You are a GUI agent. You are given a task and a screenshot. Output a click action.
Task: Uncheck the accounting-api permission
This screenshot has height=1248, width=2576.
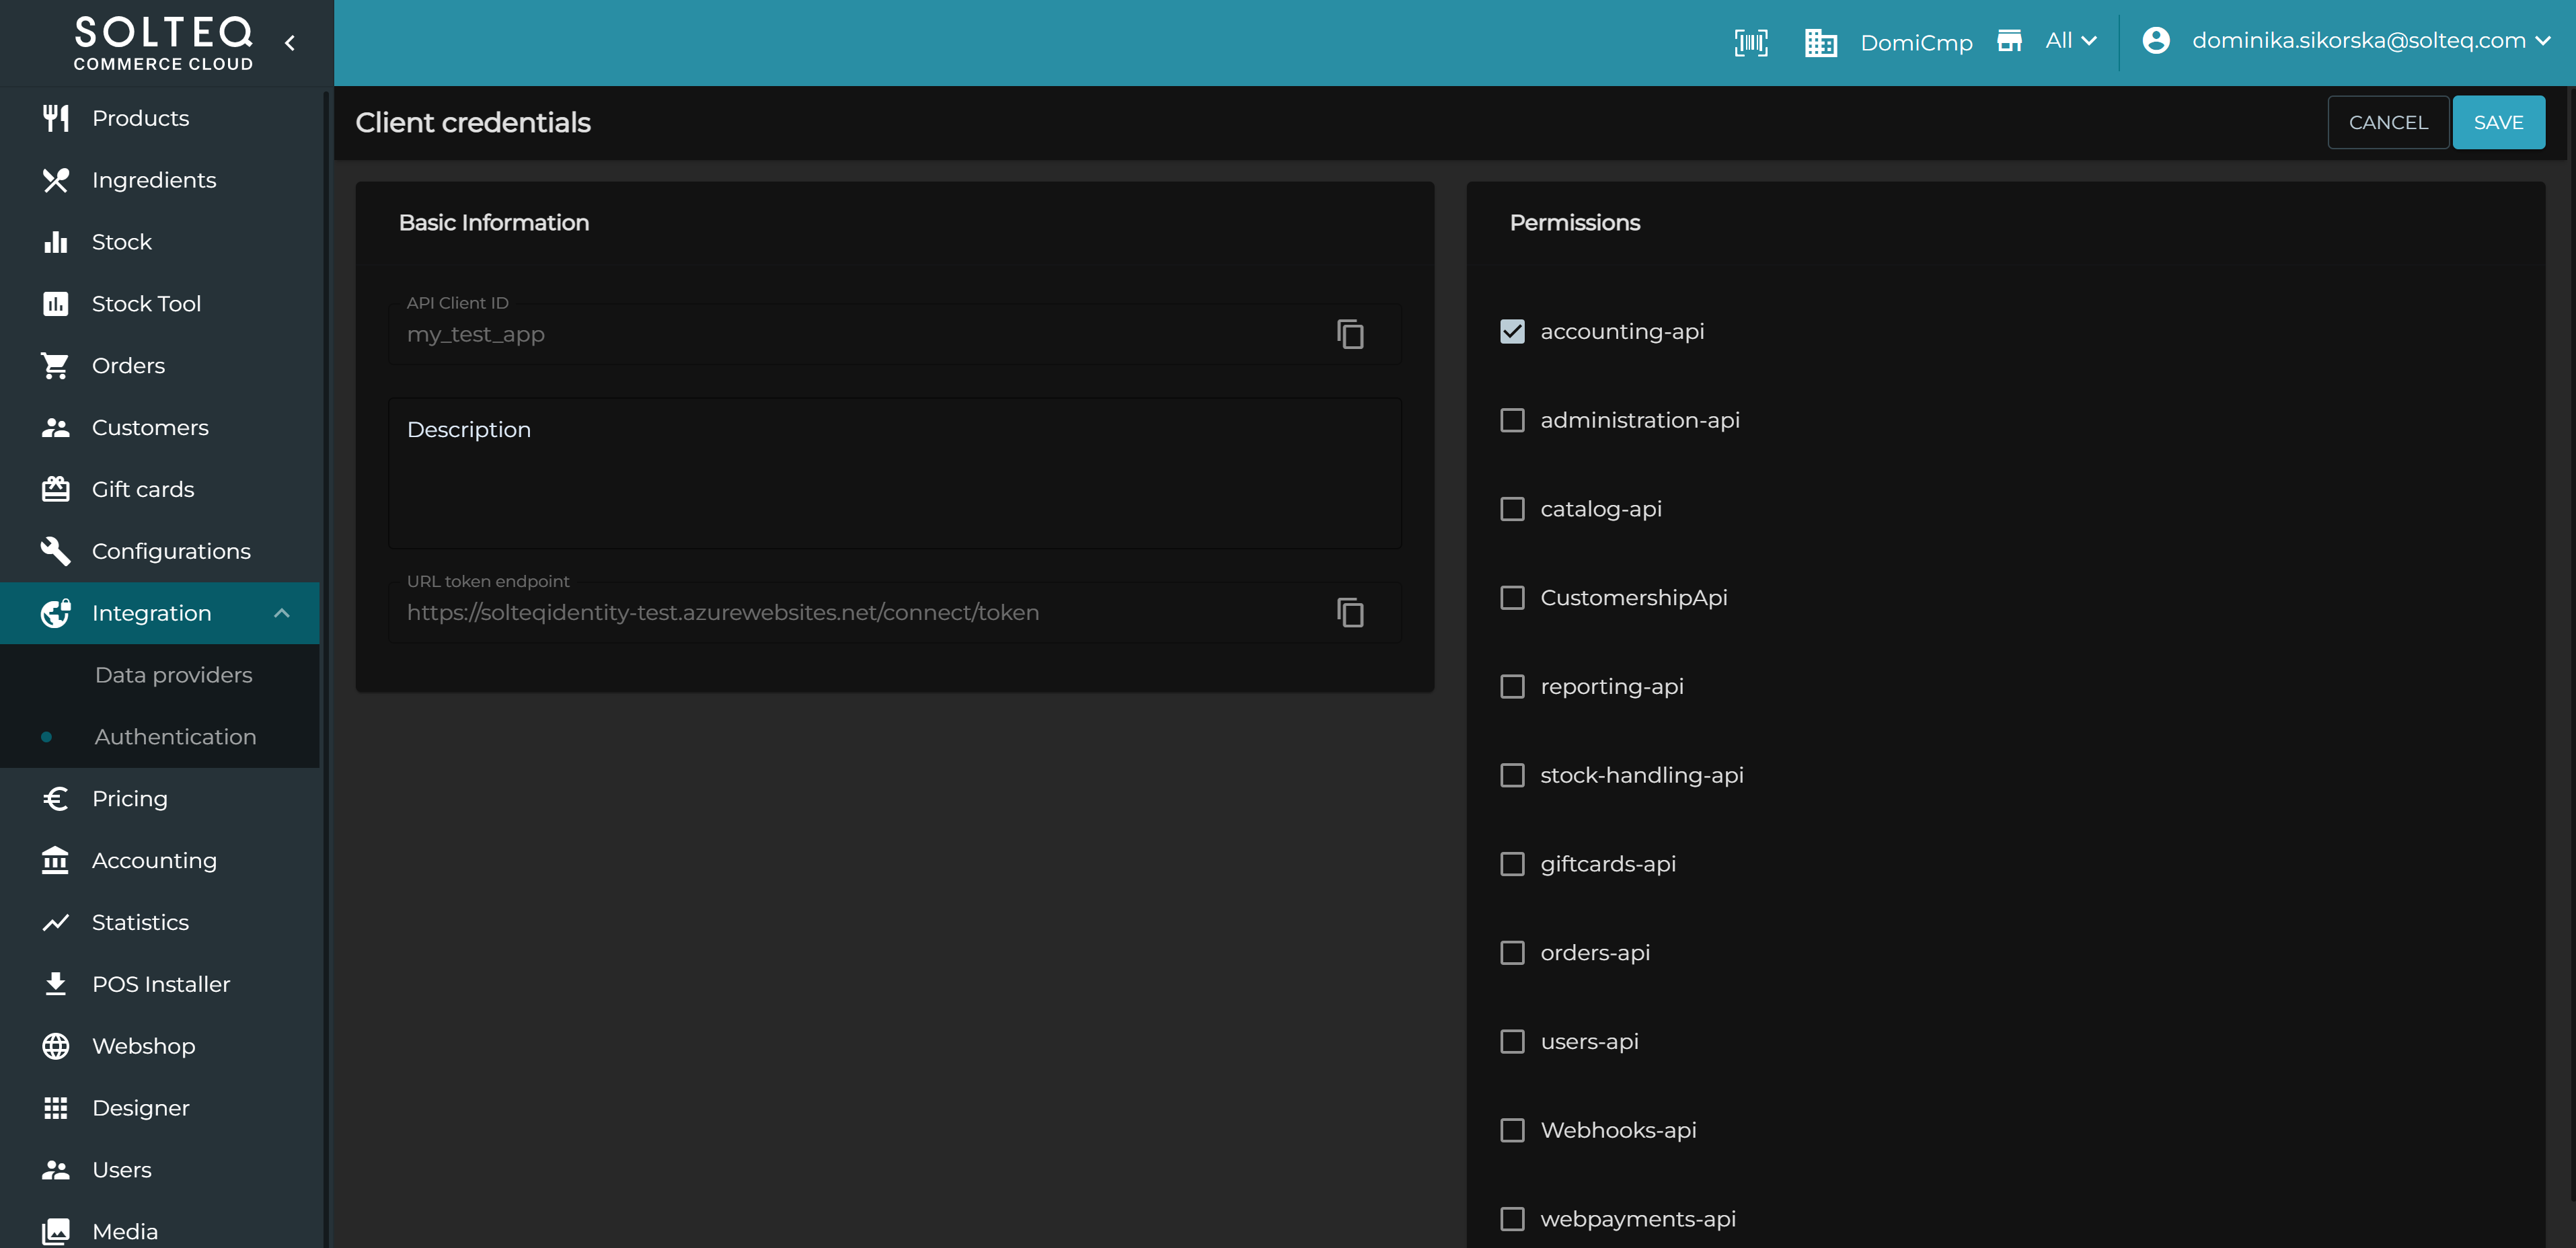(1512, 331)
